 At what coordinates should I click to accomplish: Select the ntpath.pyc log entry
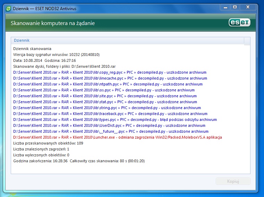[x=108, y=84]
